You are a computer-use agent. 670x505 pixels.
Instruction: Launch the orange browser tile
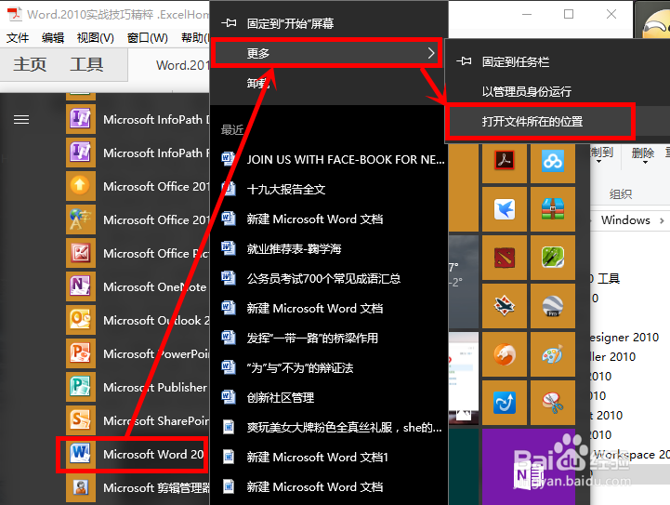click(x=505, y=354)
